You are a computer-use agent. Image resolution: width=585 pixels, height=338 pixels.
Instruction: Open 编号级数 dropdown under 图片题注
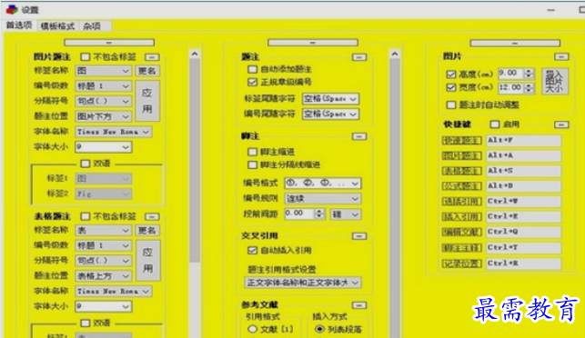[x=104, y=86]
